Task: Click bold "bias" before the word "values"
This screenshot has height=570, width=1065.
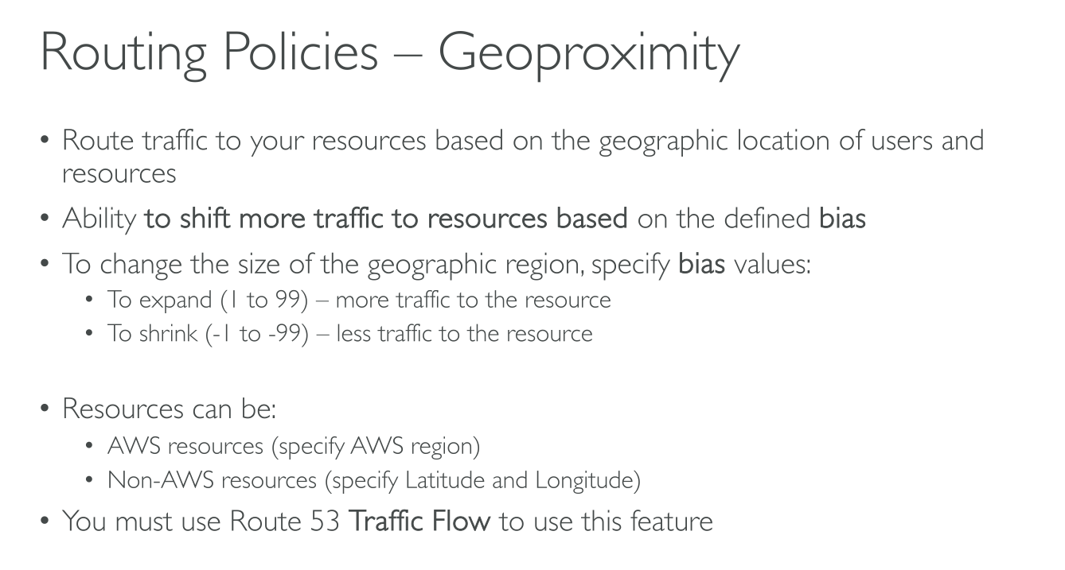Action: tap(702, 263)
